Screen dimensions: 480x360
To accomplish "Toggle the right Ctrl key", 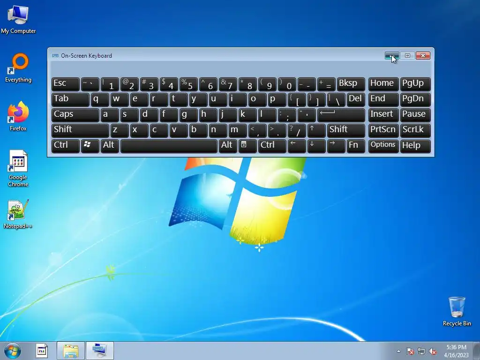I will click(272, 145).
